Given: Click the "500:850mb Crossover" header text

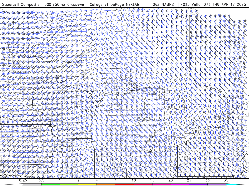Looking at the screenshot, I should [x=64, y=5].
